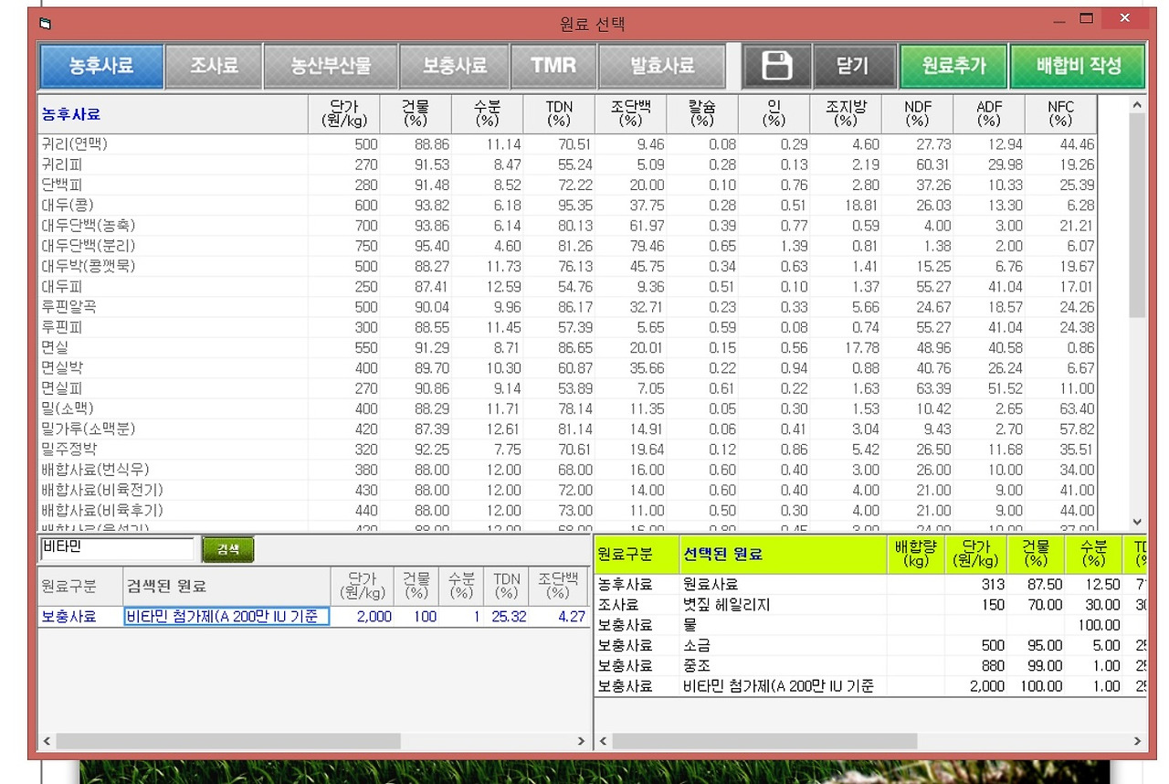This screenshot has height=784, width=1169.
Task: Select the 밀주정박 row
Action: pyautogui.click(x=566, y=450)
